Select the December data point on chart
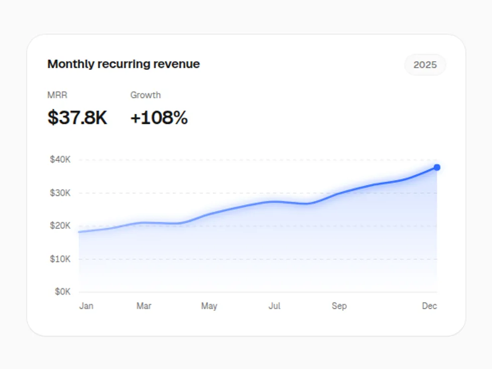 click(437, 168)
